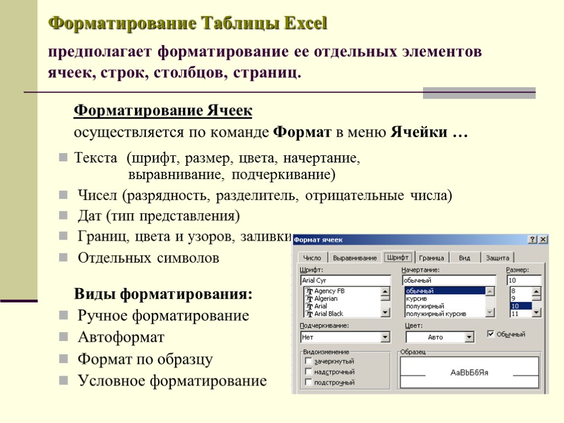Switch to the Защита tab
The image size is (564, 423).
[x=497, y=258]
